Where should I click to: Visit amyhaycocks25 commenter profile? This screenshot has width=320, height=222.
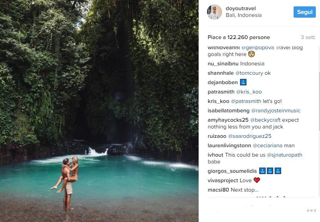(x=228, y=120)
